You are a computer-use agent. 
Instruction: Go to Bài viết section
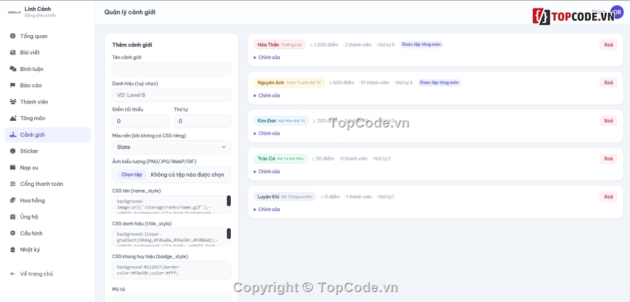[x=30, y=52]
